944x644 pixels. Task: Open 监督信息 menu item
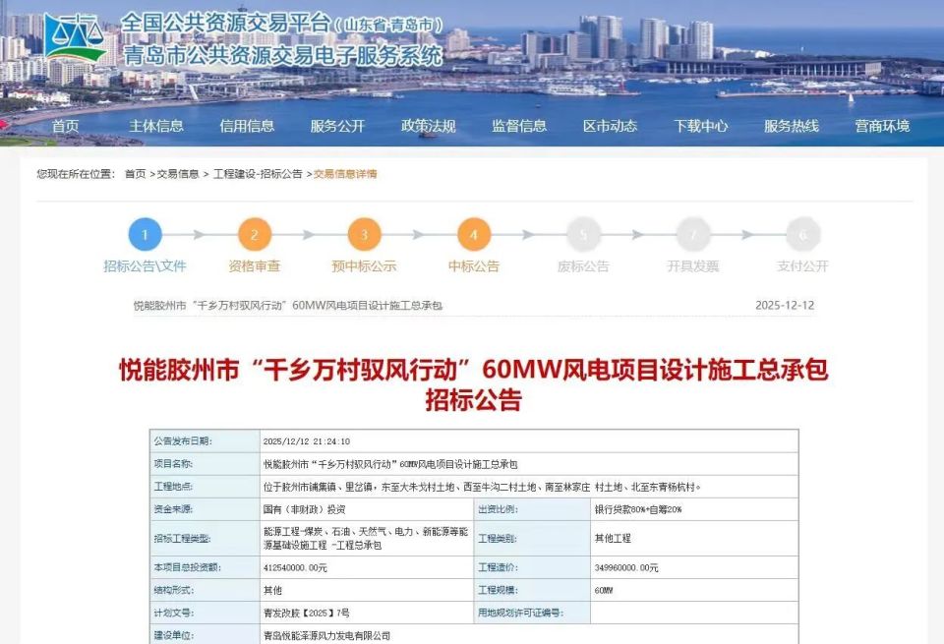click(x=519, y=126)
